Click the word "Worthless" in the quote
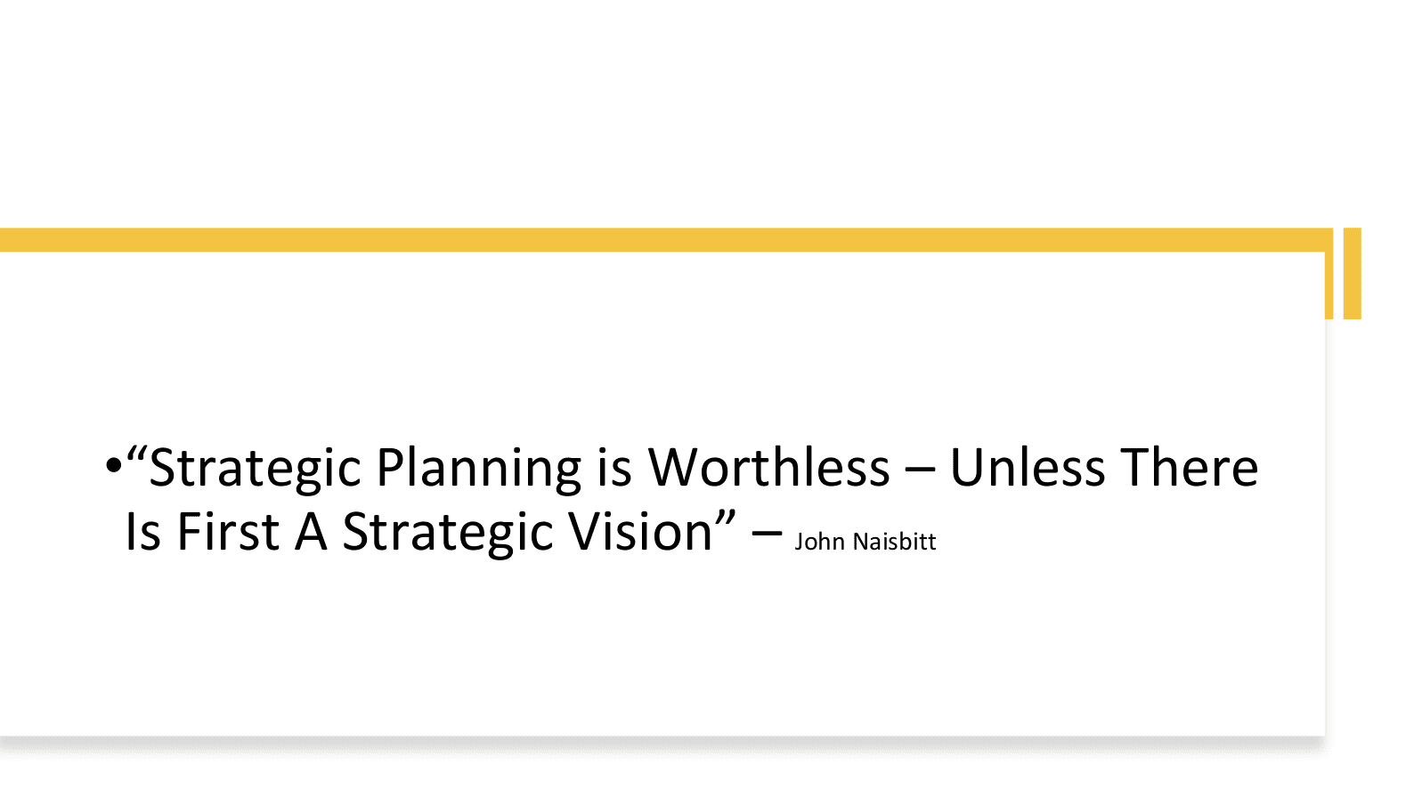The width and height of the screenshot is (1414, 788). 768,468
